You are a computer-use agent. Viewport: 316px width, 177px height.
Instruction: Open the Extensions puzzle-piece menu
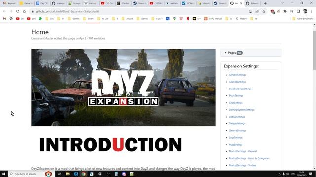285,11
